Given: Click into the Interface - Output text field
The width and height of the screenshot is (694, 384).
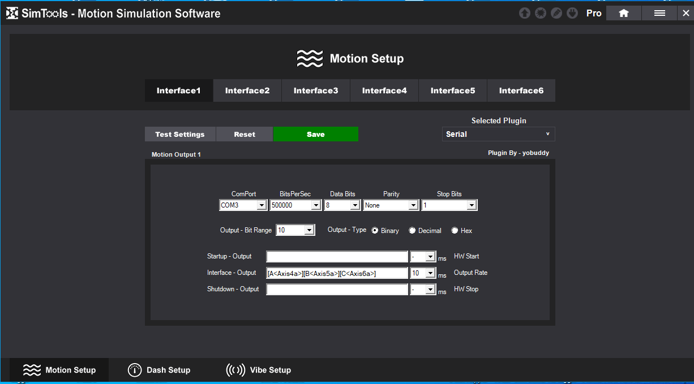Looking at the screenshot, I should pyautogui.click(x=337, y=273).
